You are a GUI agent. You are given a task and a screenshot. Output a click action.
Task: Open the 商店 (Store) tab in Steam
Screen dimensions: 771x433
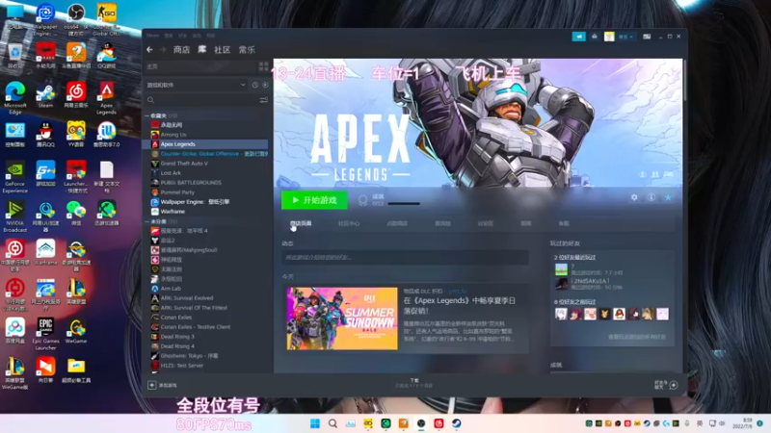[x=181, y=50]
